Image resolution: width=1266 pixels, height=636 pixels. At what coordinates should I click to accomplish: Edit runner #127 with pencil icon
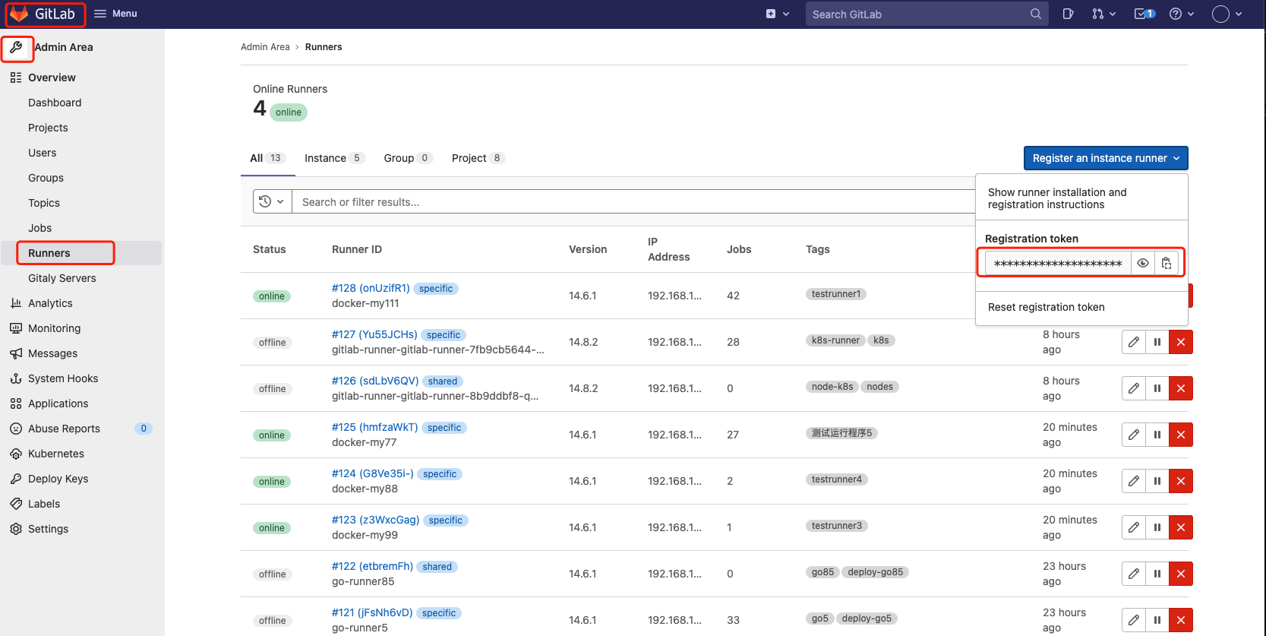(1134, 342)
